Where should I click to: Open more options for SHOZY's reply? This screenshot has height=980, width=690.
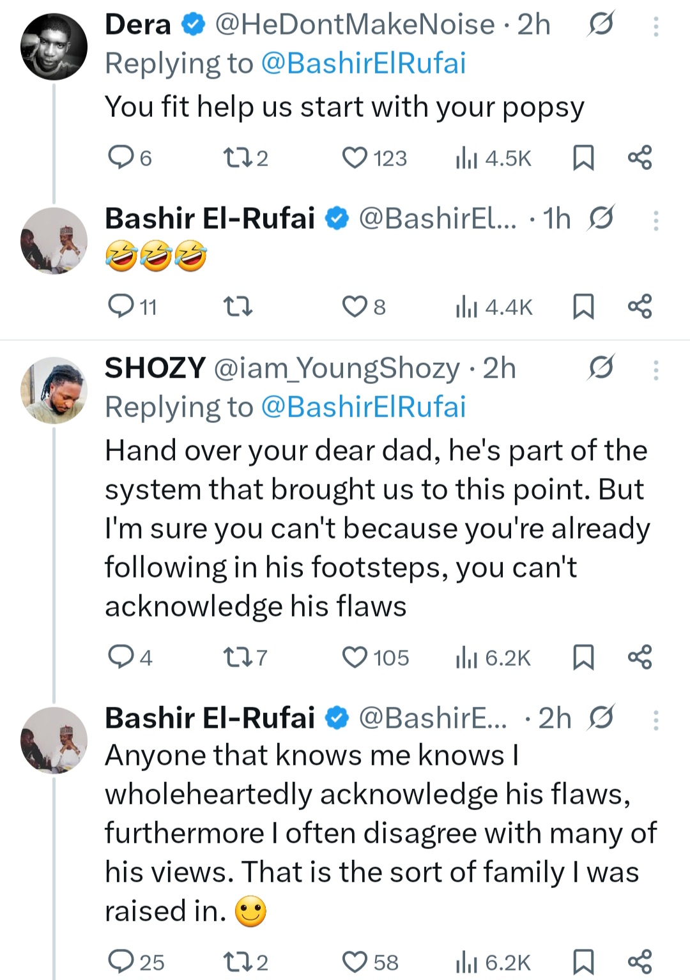[x=657, y=369]
